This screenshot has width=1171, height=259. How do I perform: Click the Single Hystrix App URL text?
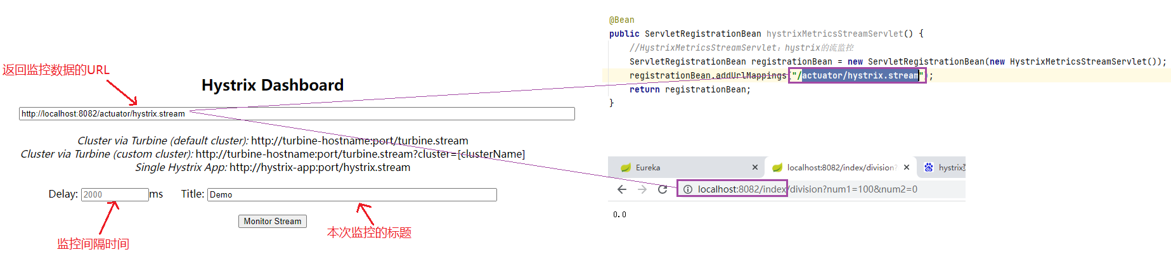(x=320, y=167)
